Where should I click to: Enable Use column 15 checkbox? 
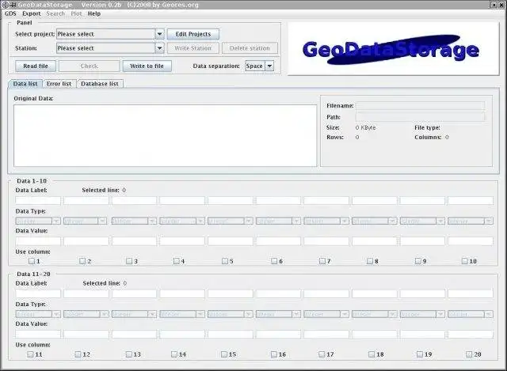click(x=224, y=354)
